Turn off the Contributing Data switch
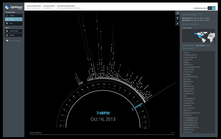The height and width of the screenshot is (139, 221). pyautogui.click(x=211, y=8)
